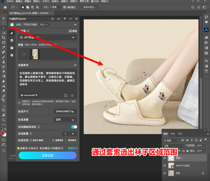Screen dimensions: 210x181
Task: Refresh the StartAI plugin panel
Action: [x=53, y=19]
